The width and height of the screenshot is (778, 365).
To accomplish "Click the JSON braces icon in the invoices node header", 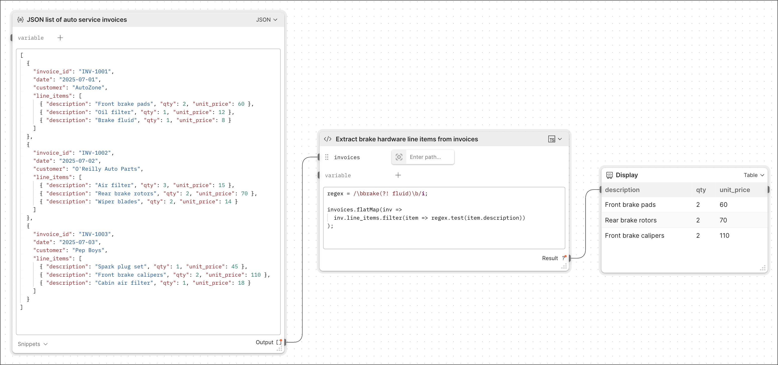I will tap(21, 20).
